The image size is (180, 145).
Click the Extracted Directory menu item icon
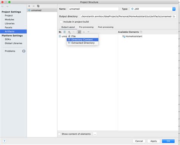69,43
